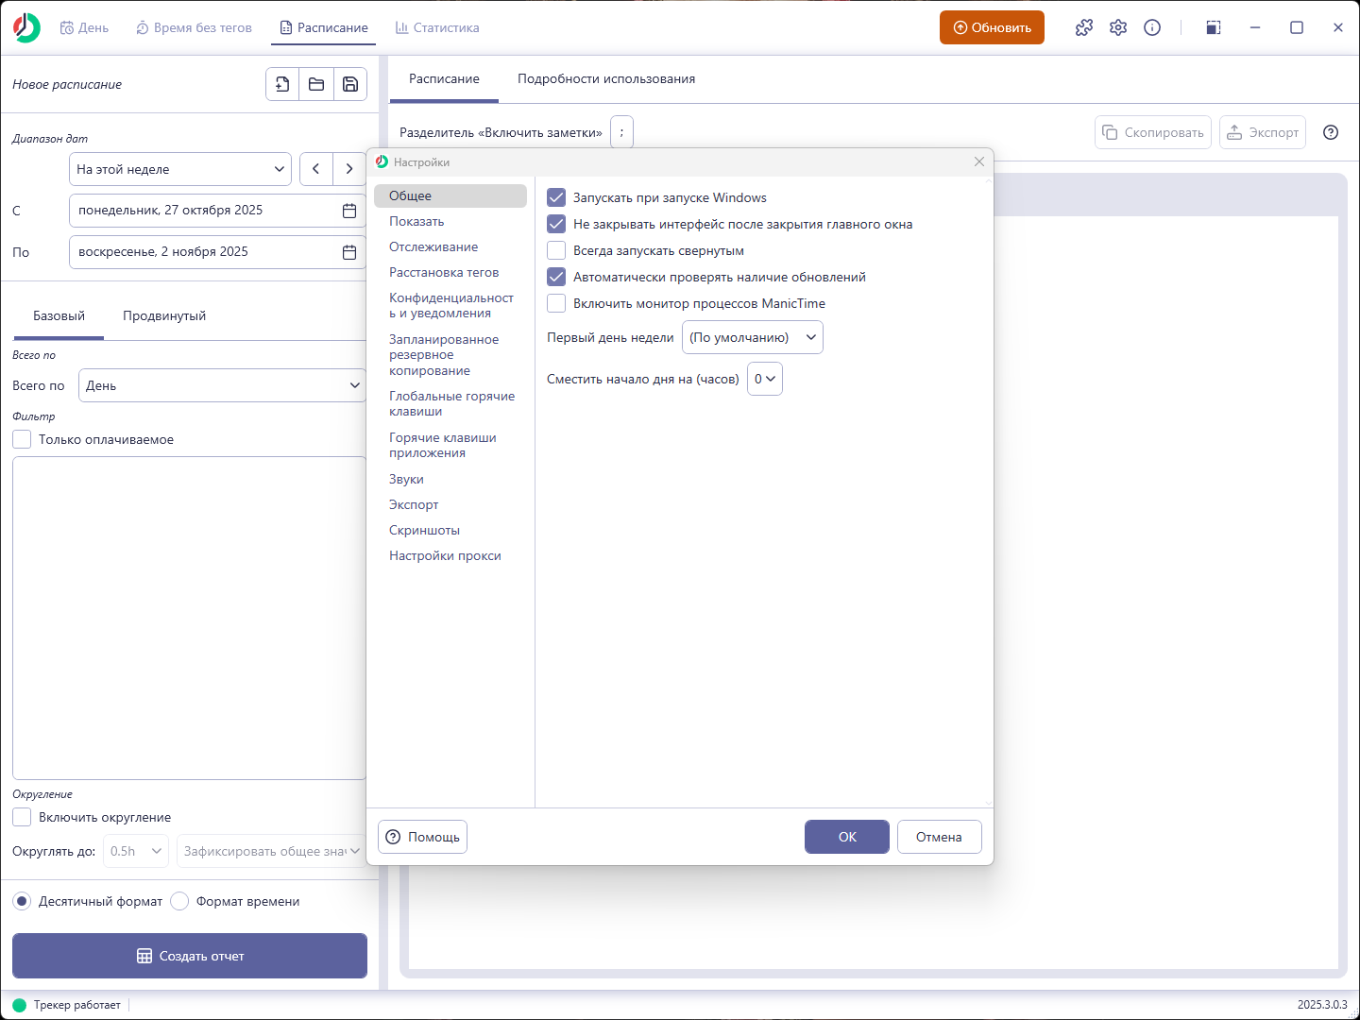
Task: Go to previous date range arrow
Action: point(316,169)
